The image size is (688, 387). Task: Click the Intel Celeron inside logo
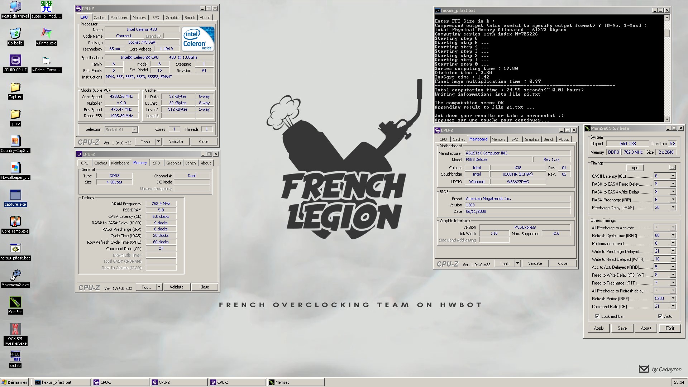point(198,38)
